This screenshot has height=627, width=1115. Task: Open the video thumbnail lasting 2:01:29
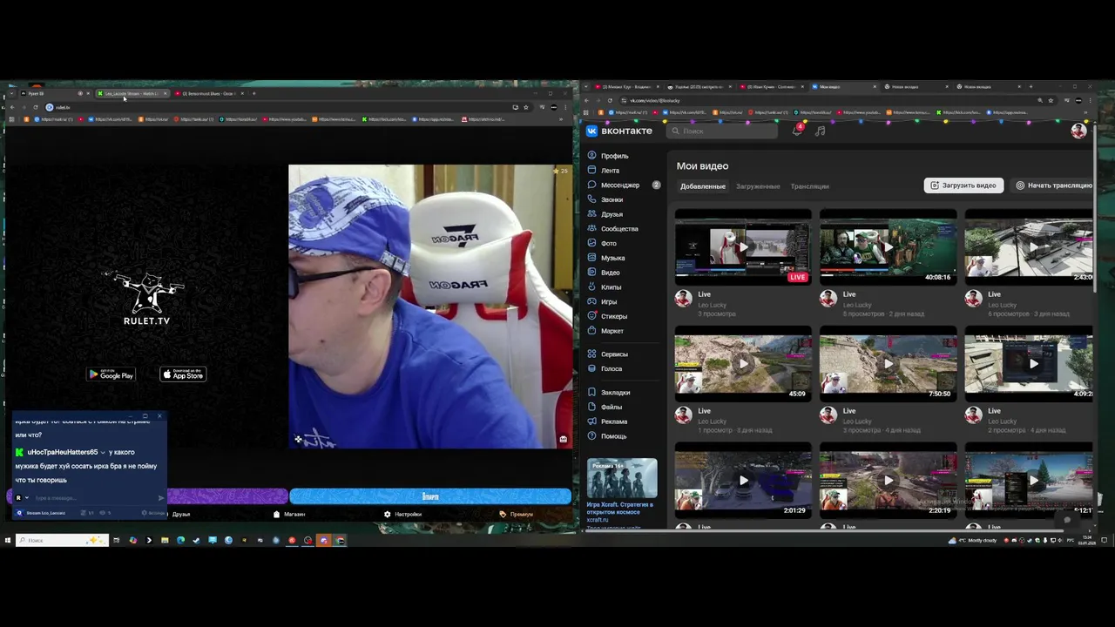click(742, 480)
